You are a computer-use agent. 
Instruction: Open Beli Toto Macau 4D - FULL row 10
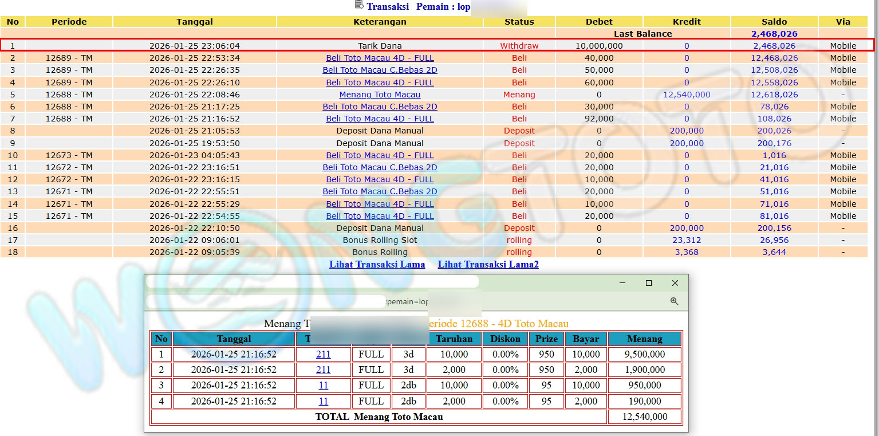tap(380, 155)
